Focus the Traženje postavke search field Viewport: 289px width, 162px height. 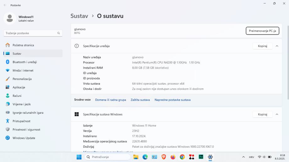(33, 33)
